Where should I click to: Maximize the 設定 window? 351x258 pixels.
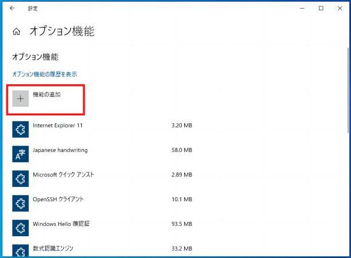[x=321, y=8]
